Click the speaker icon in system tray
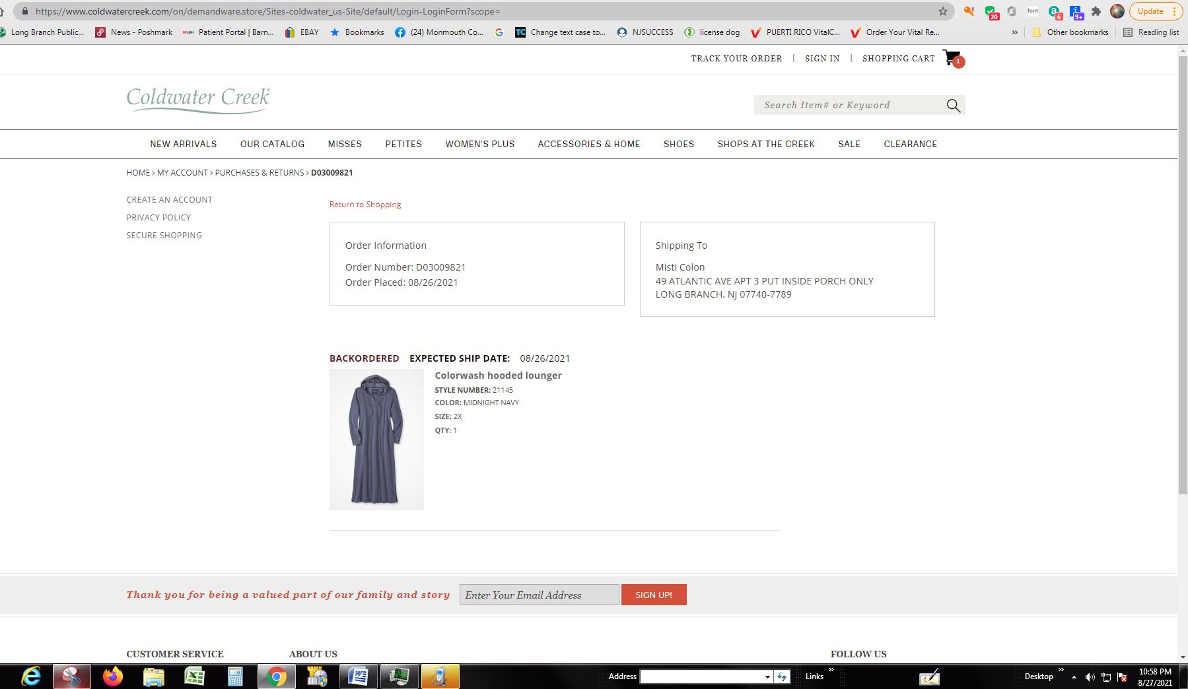Image resolution: width=1188 pixels, height=689 pixels. [1090, 676]
